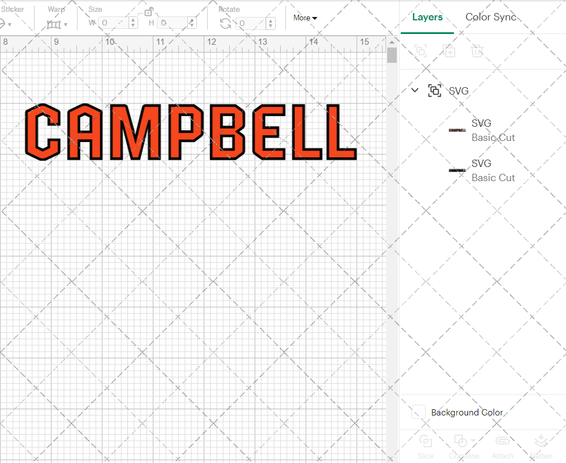The image size is (566, 463).
Task: Click the size lock toggle
Action: [149, 11]
